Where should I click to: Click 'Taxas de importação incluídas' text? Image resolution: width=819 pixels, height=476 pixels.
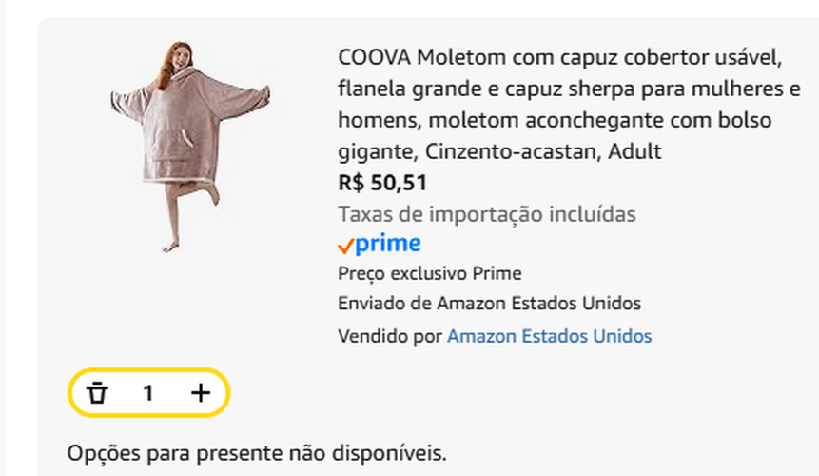pos(486,213)
